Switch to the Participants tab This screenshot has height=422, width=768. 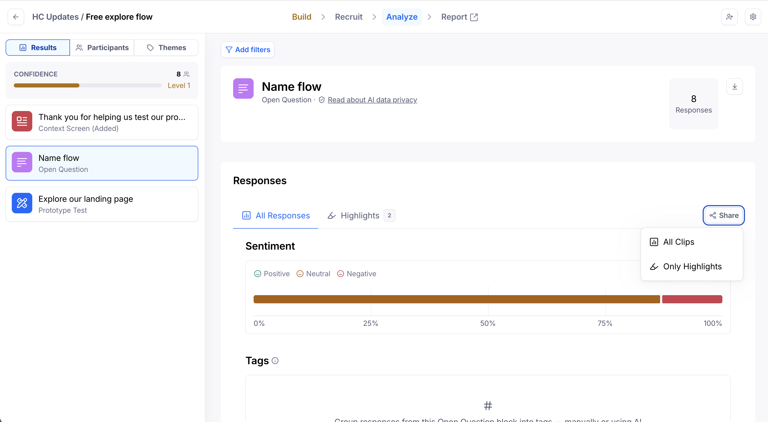pyautogui.click(x=102, y=48)
